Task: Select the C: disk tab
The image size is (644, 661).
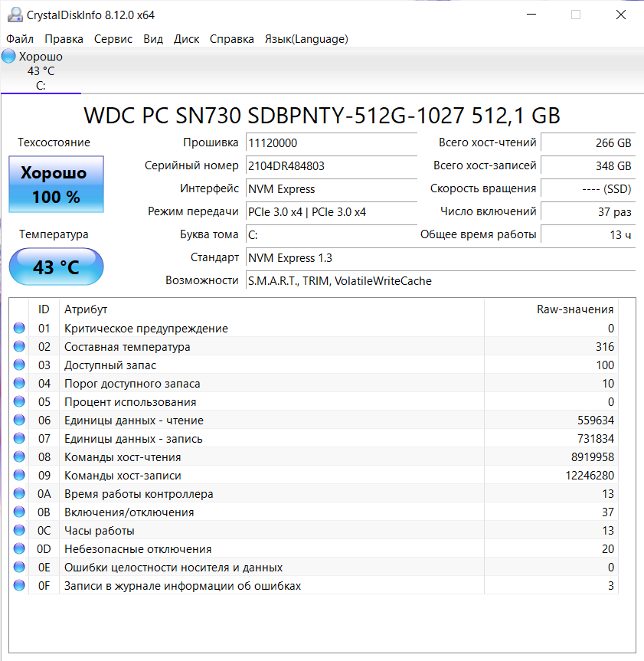Action: tap(41, 70)
